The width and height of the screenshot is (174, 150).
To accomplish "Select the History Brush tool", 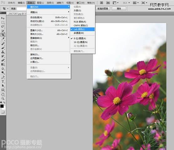I will [x=3, y=56].
